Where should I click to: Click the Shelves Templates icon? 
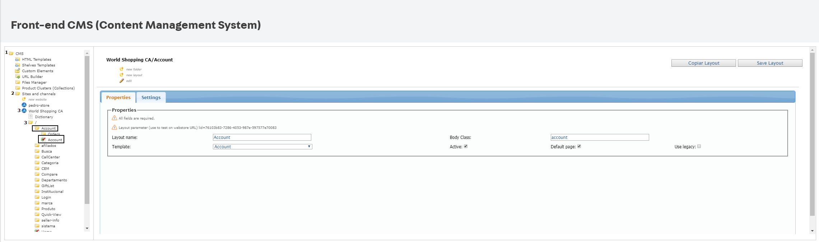[18, 65]
